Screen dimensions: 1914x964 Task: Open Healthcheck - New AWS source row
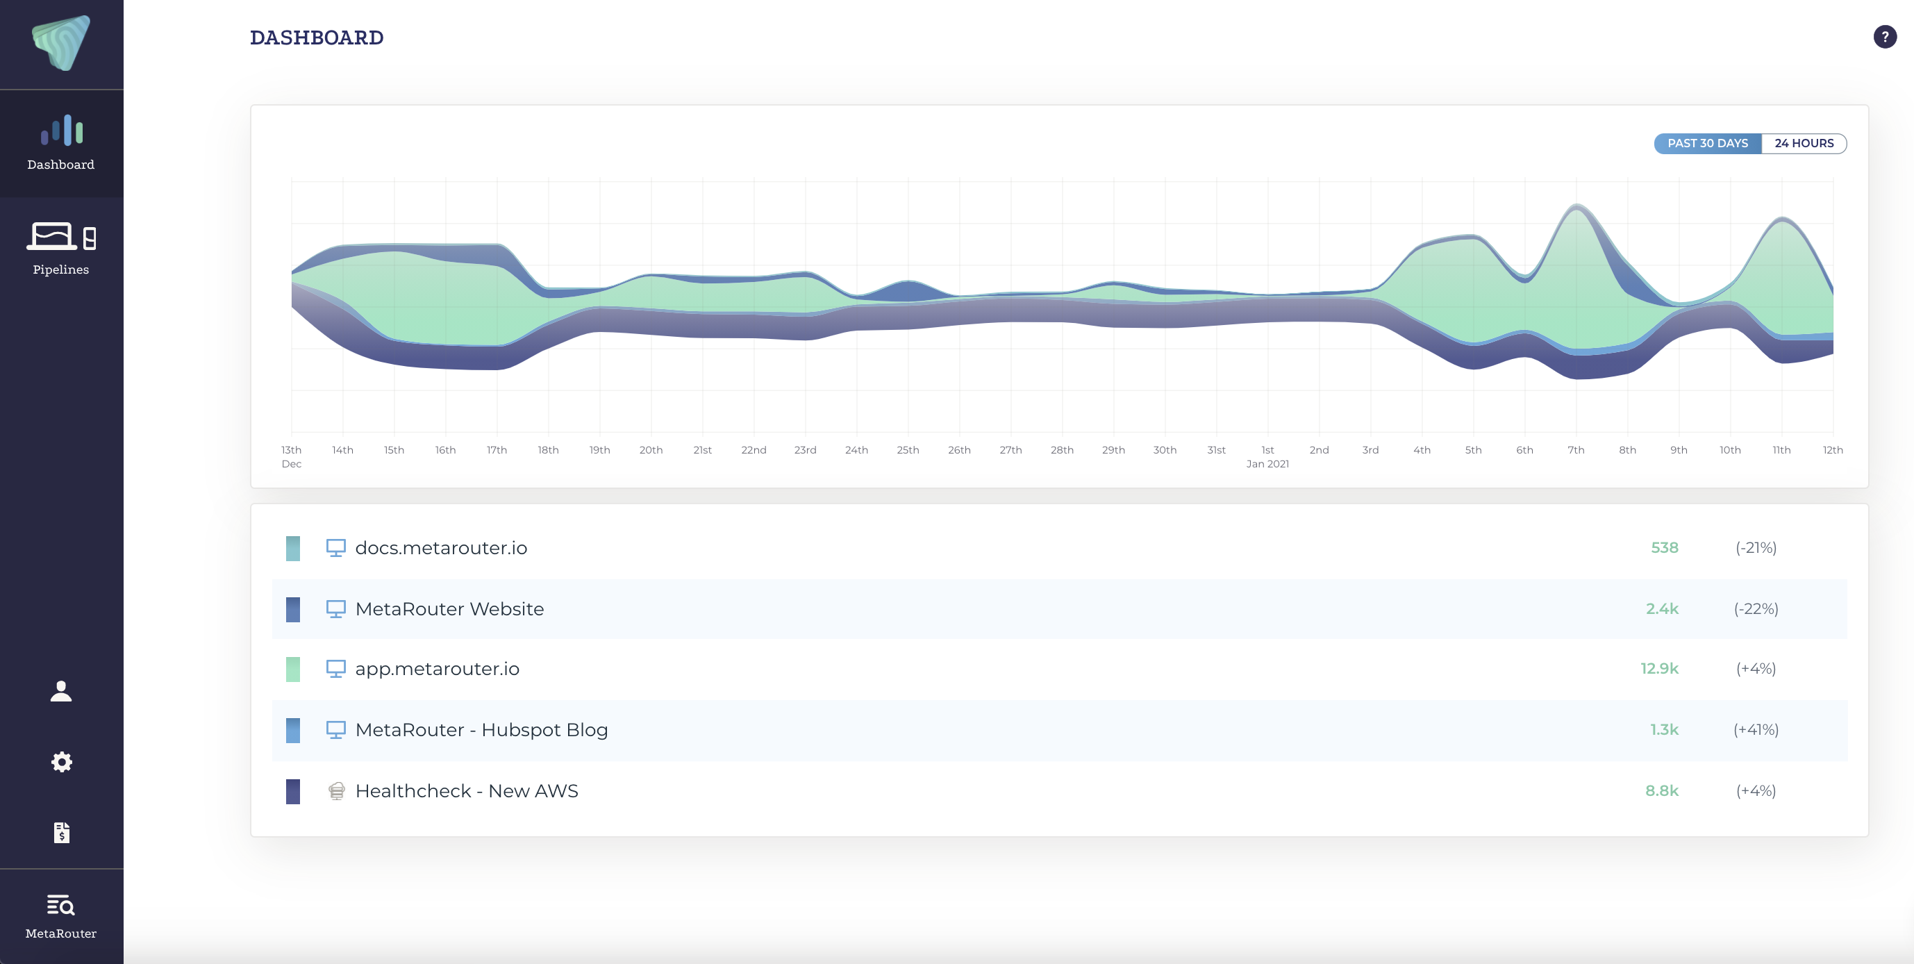[x=1060, y=791]
